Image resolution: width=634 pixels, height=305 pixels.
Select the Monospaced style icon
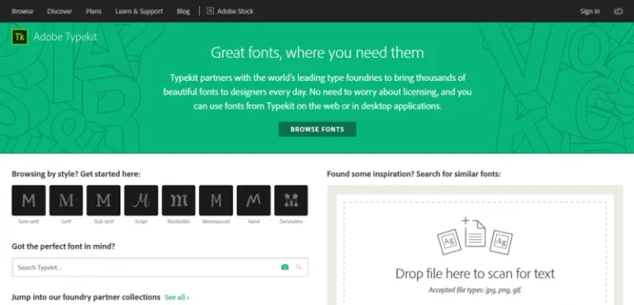coord(216,200)
